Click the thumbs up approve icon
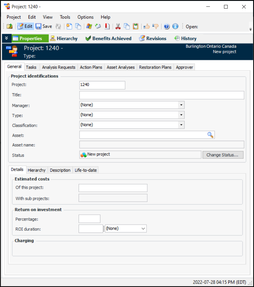 147,26
